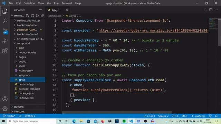Collapse all folders in Explorer
Screen dimensions: 221x124
tap(42, 15)
